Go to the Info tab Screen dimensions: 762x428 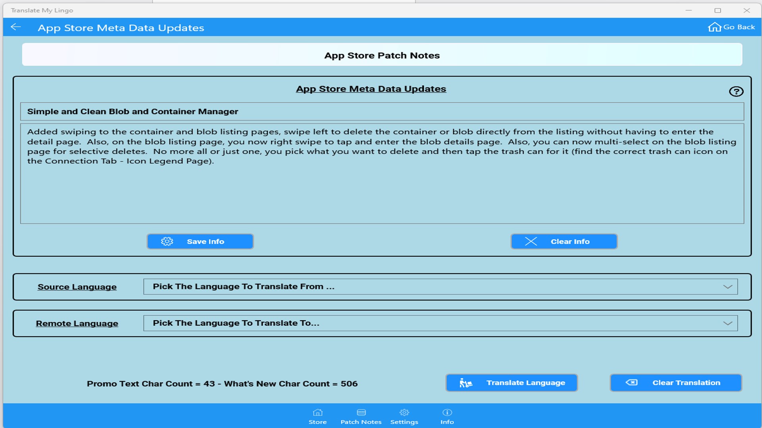click(447, 417)
